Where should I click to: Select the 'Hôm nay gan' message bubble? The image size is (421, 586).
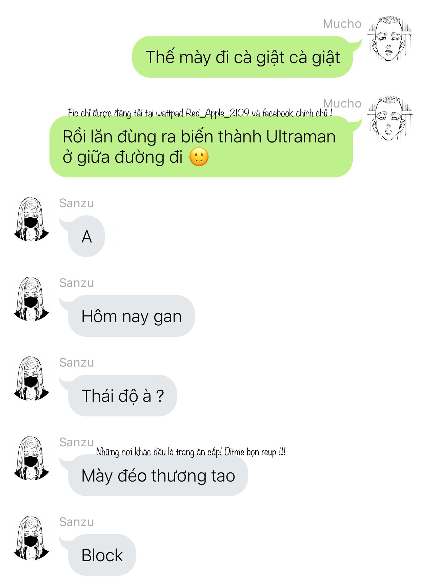tap(132, 316)
